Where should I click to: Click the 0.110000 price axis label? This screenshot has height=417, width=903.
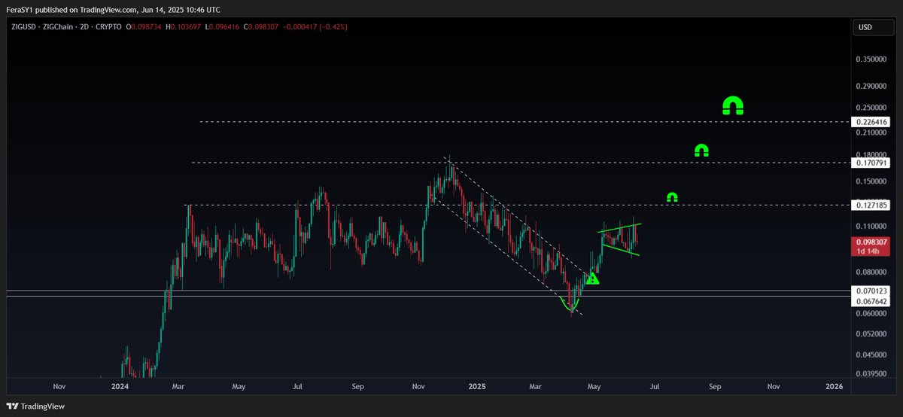coord(871,226)
